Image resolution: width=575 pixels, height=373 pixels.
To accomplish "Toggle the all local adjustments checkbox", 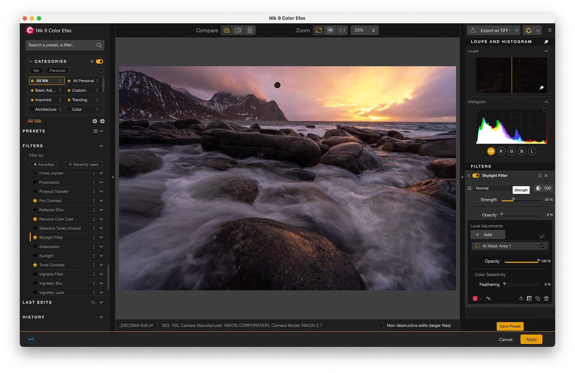I will click(542, 237).
